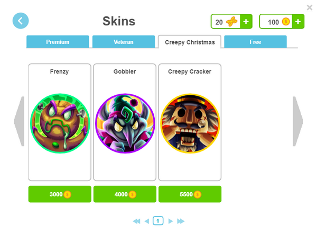Buy Frenzy for 3000 coins
Image resolution: width=317 pixels, height=234 pixels.
pyautogui.click(x=60, y=194)
